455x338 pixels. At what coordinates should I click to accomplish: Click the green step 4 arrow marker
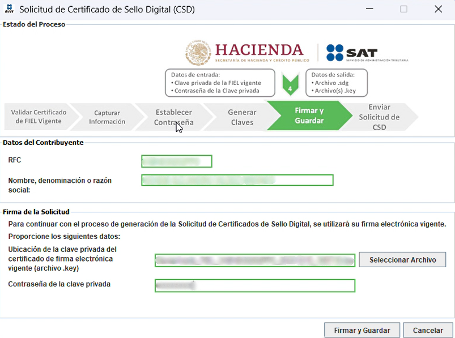290,85
